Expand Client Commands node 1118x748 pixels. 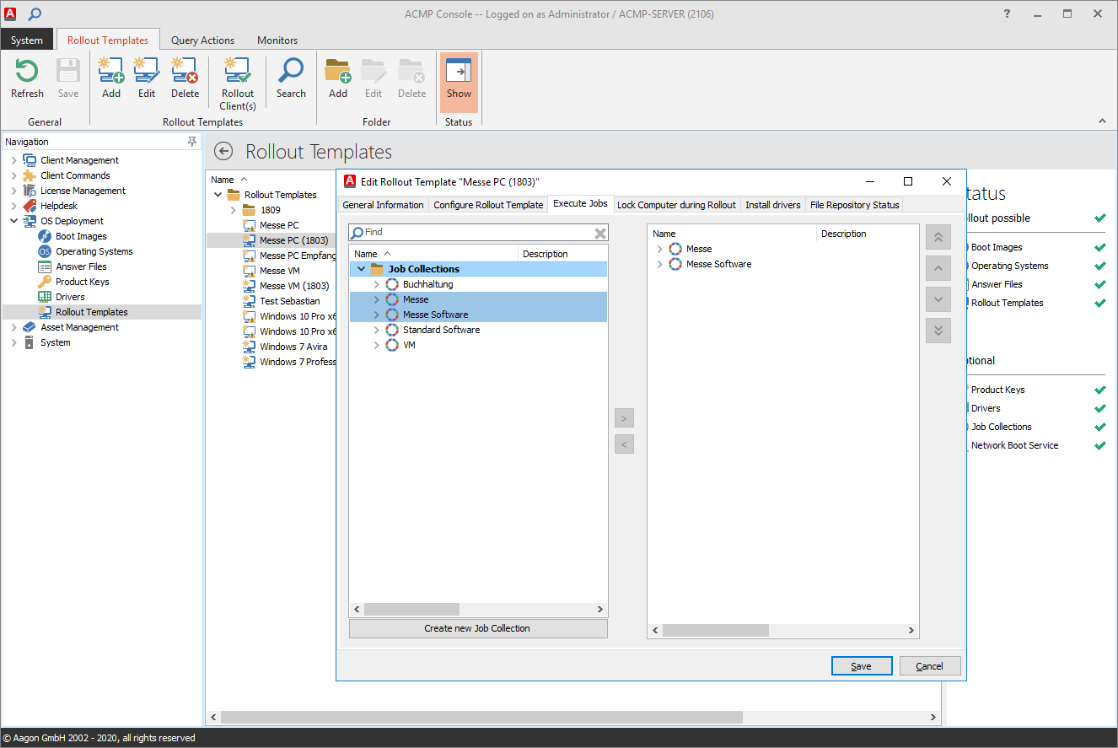coord(13,175)
